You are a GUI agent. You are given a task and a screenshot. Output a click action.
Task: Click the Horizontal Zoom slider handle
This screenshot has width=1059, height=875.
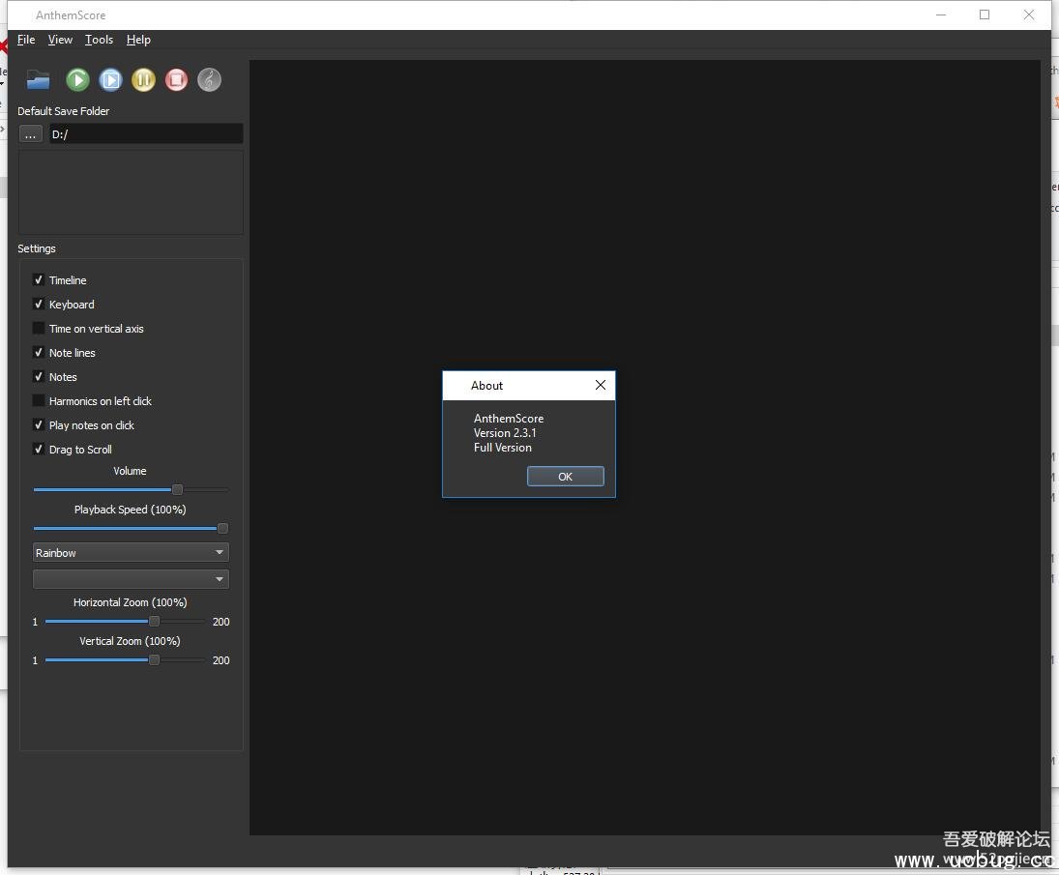coord(154,621)
